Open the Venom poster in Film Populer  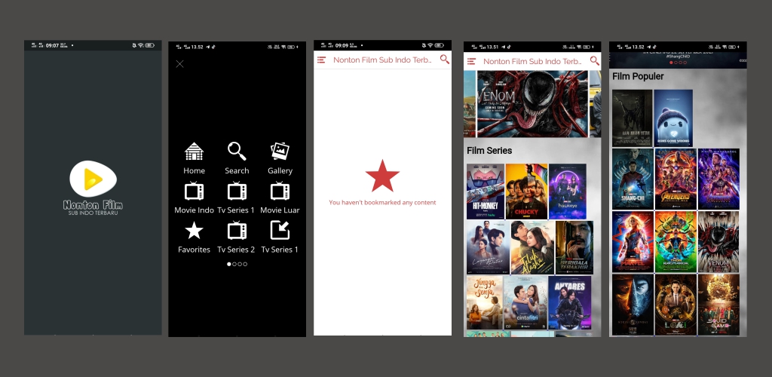pyautogui.click(x=718, y=241)
